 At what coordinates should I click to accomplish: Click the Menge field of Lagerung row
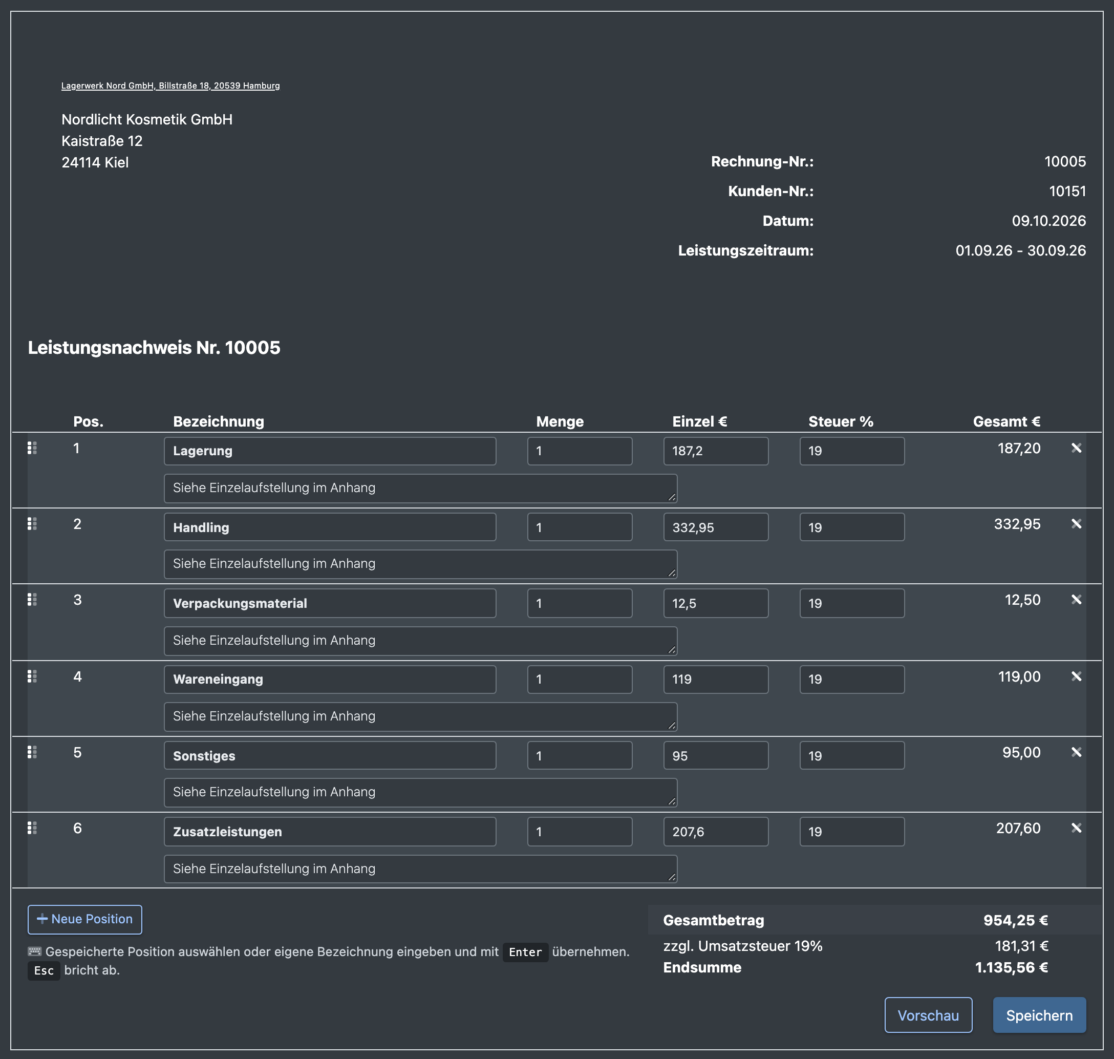point(580,451)
